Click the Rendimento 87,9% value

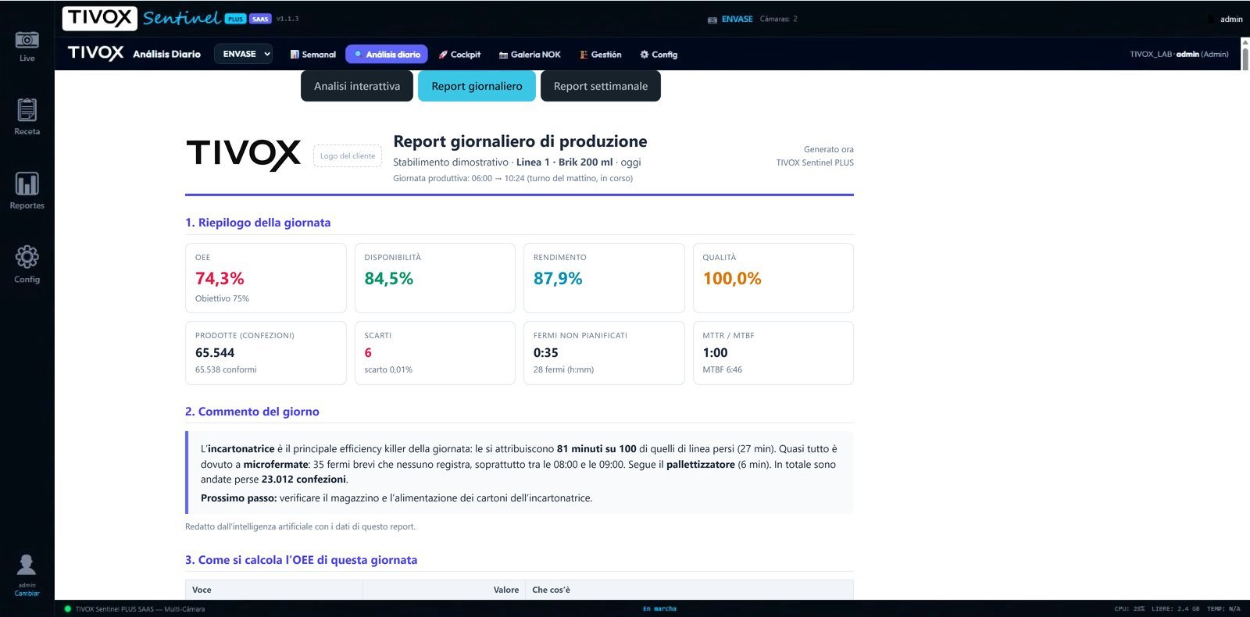pos(558,279)
